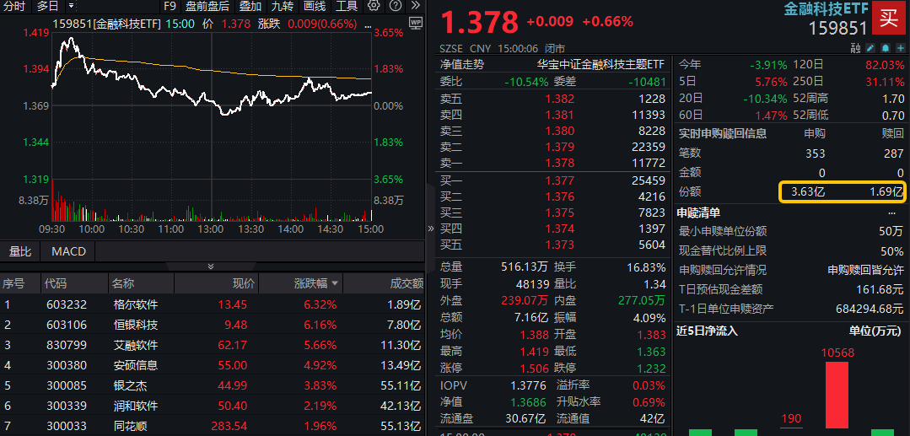Open the chart period dropdown arrow
910x436 pixels.
(x=71, y=6)
